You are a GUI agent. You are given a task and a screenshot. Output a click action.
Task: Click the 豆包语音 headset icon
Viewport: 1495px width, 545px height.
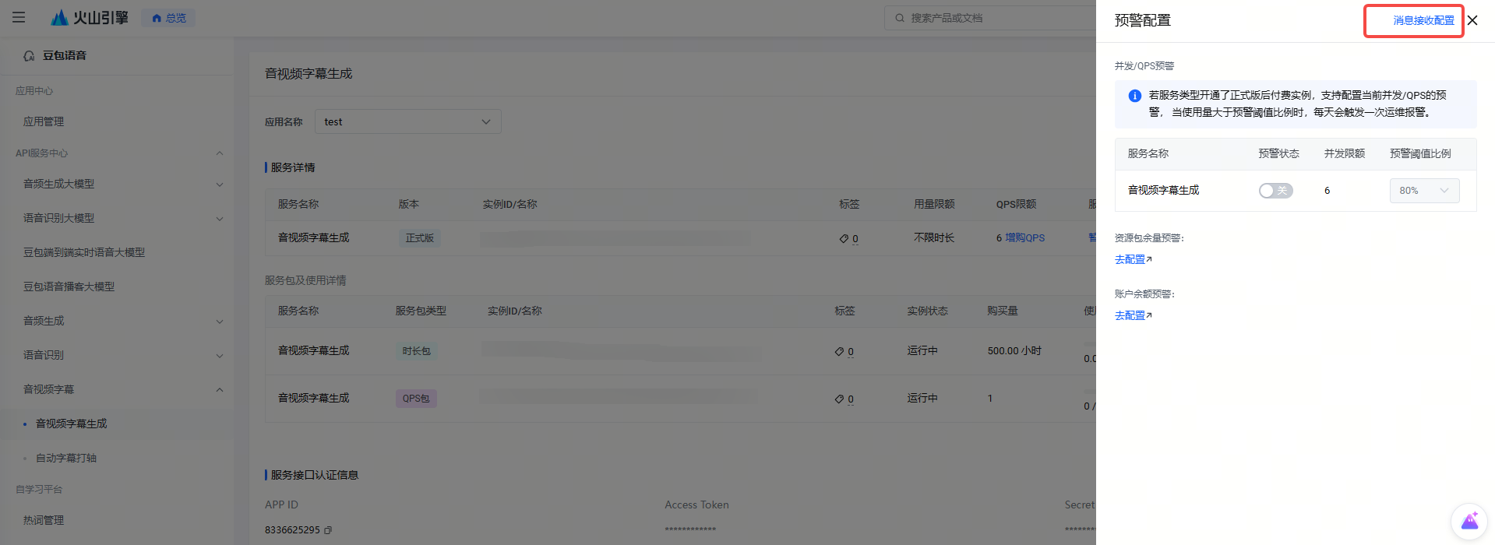29,55
